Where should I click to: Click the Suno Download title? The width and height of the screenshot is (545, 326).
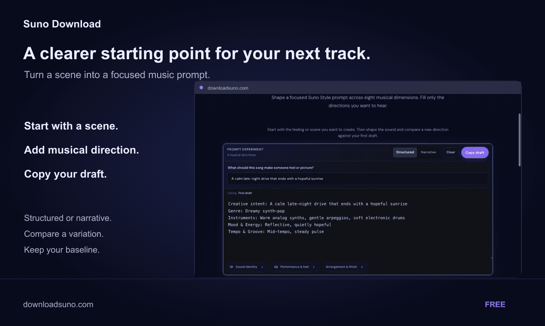point(62,24)
